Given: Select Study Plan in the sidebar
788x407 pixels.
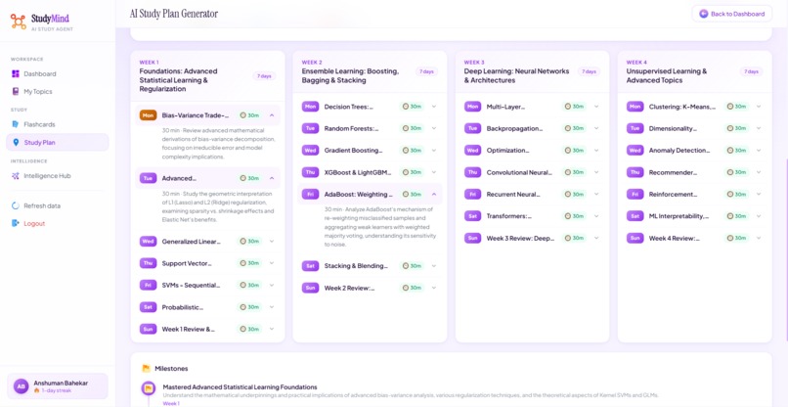Looking at the screenshot, I should click(x=58, y=143).
